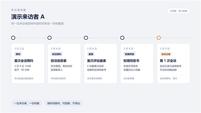
Task: Open the 首次评估量表 card title
Action: [x=96, y=61]
